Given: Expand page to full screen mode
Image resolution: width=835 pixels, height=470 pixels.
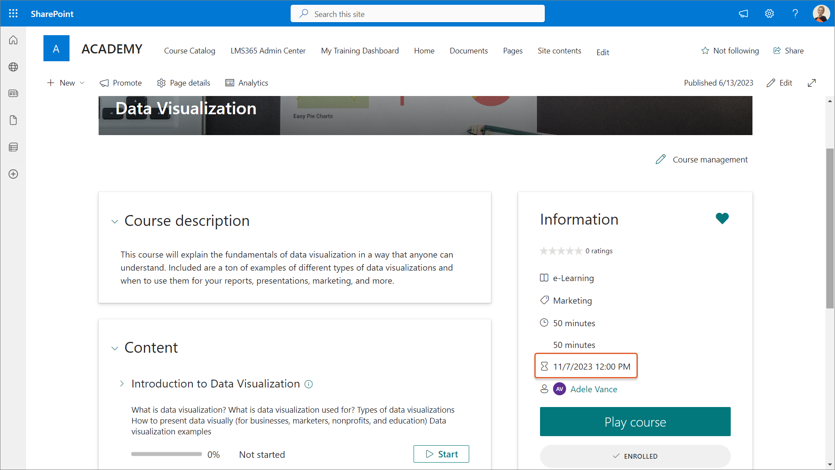Looking at the screenshot, I should (x=812, y=83).
